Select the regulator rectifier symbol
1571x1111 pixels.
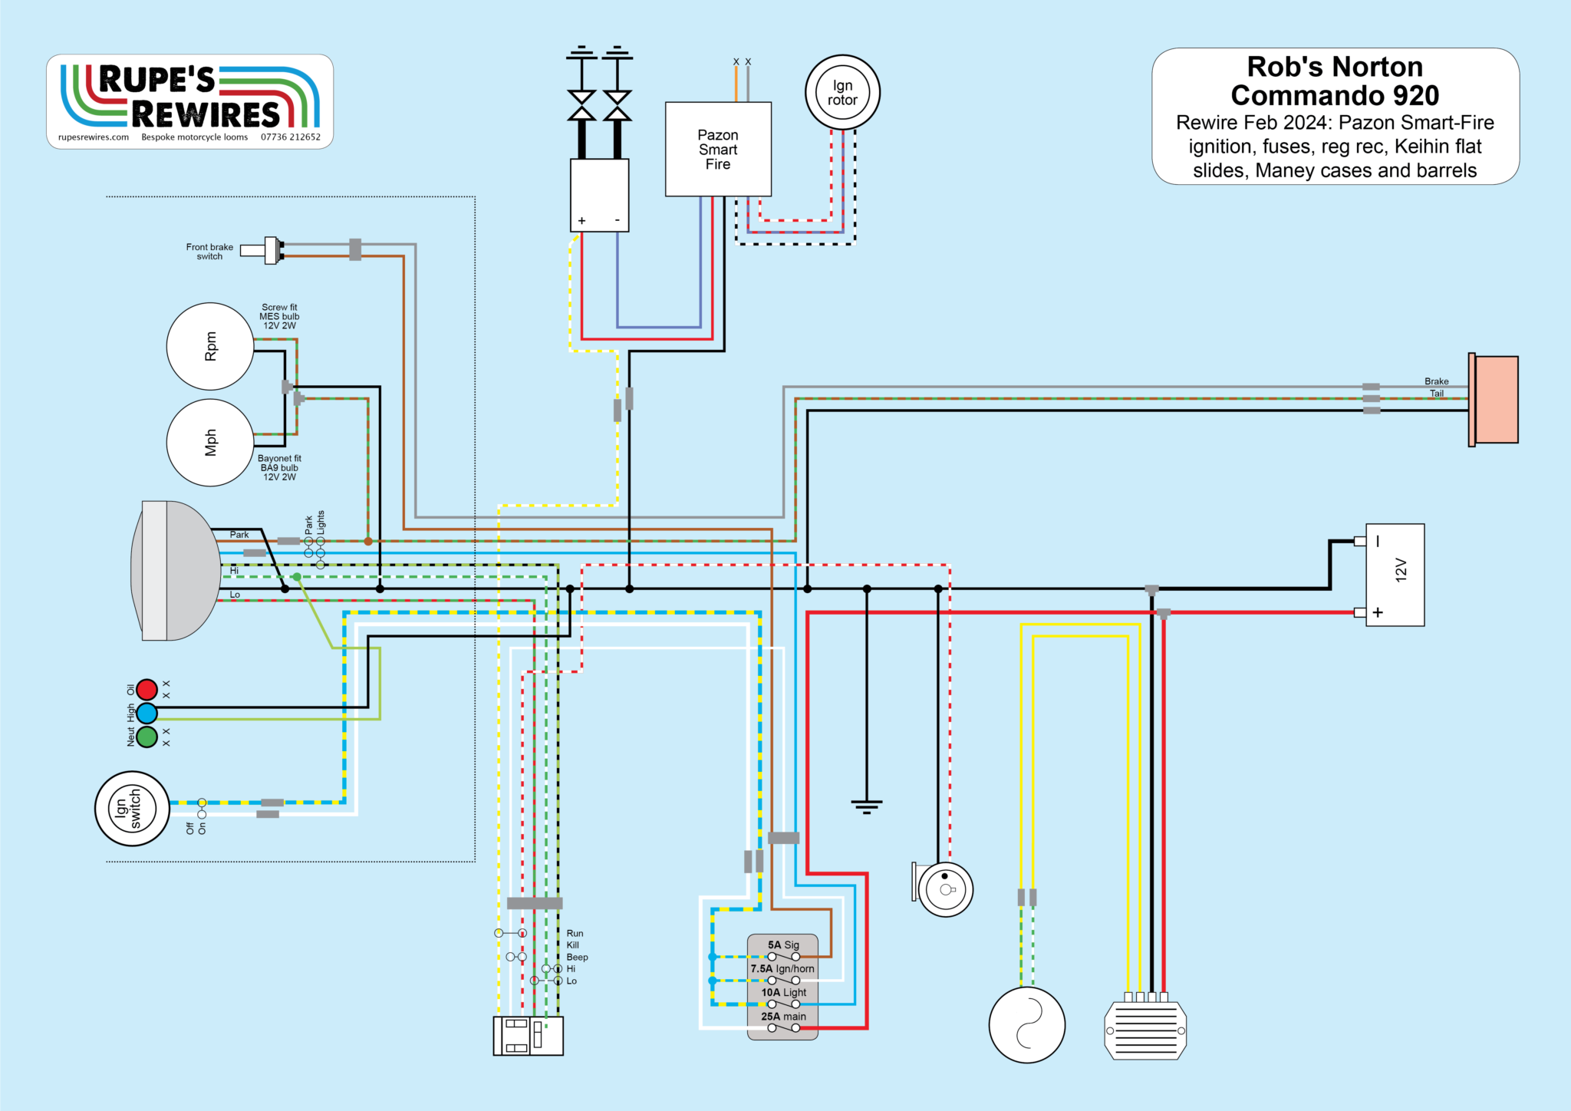click(x=1145, y=1030)
